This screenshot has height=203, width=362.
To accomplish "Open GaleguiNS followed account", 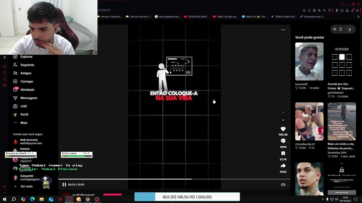I will 27,178.
